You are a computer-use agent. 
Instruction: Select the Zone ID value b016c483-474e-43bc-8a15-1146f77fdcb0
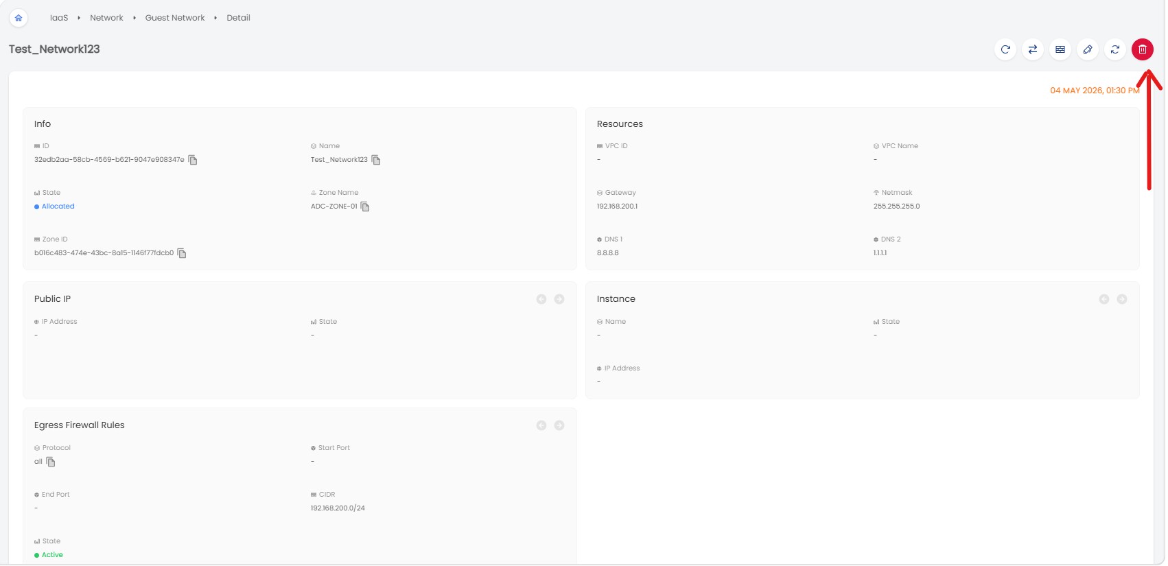click(104, 253)
